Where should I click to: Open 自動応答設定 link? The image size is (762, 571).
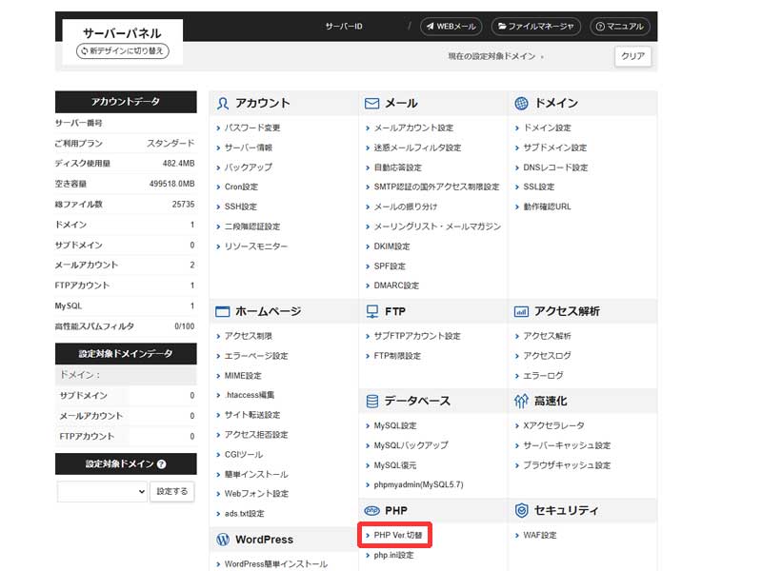coord(397,167)
